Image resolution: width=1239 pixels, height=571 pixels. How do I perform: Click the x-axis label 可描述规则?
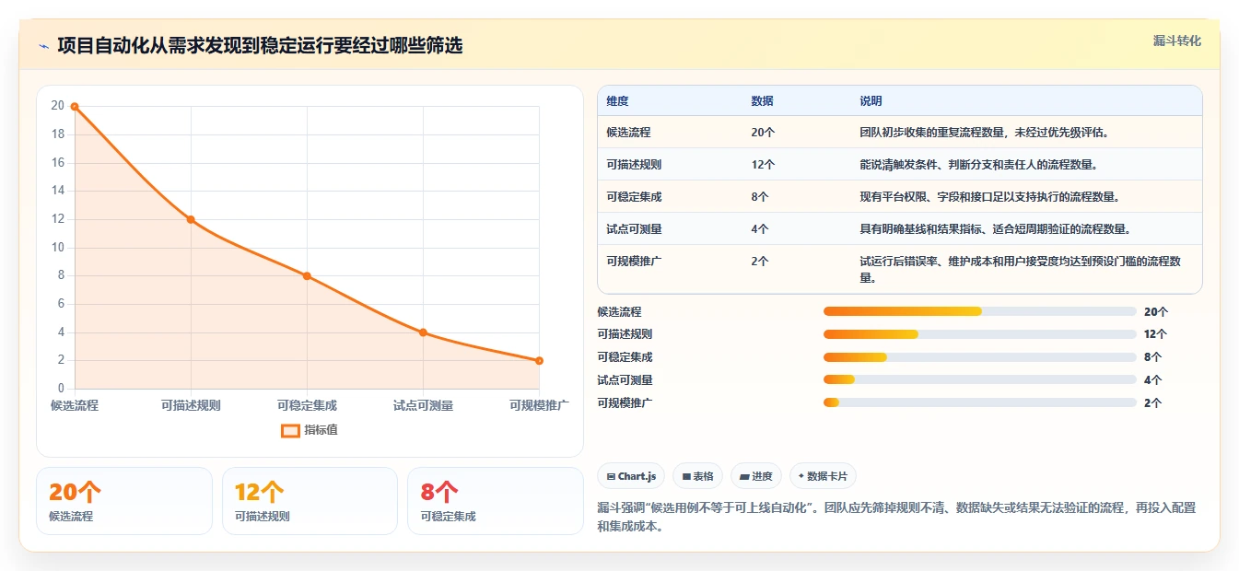[191, 405]
